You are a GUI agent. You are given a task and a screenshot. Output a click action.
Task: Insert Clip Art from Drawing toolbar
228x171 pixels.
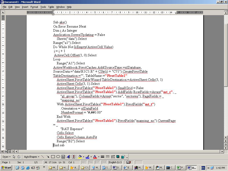click(x=73, y=157)
